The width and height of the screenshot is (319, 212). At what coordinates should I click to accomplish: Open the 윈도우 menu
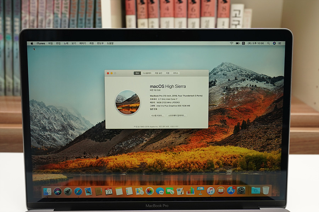[100, 43]
